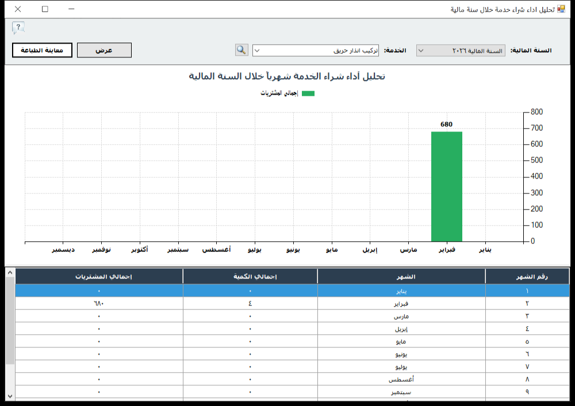Viewport: 575px width, 406px height.
Task: Click the magnifier search icon beside service
Action: click(241, 50)
